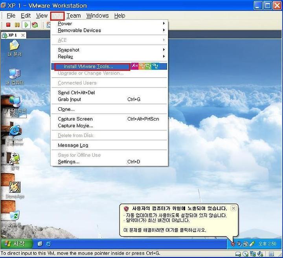The width and height of the screenshot is (283, 258).
Task: Expand the Power submenu
Action: (x=109, y=24)
